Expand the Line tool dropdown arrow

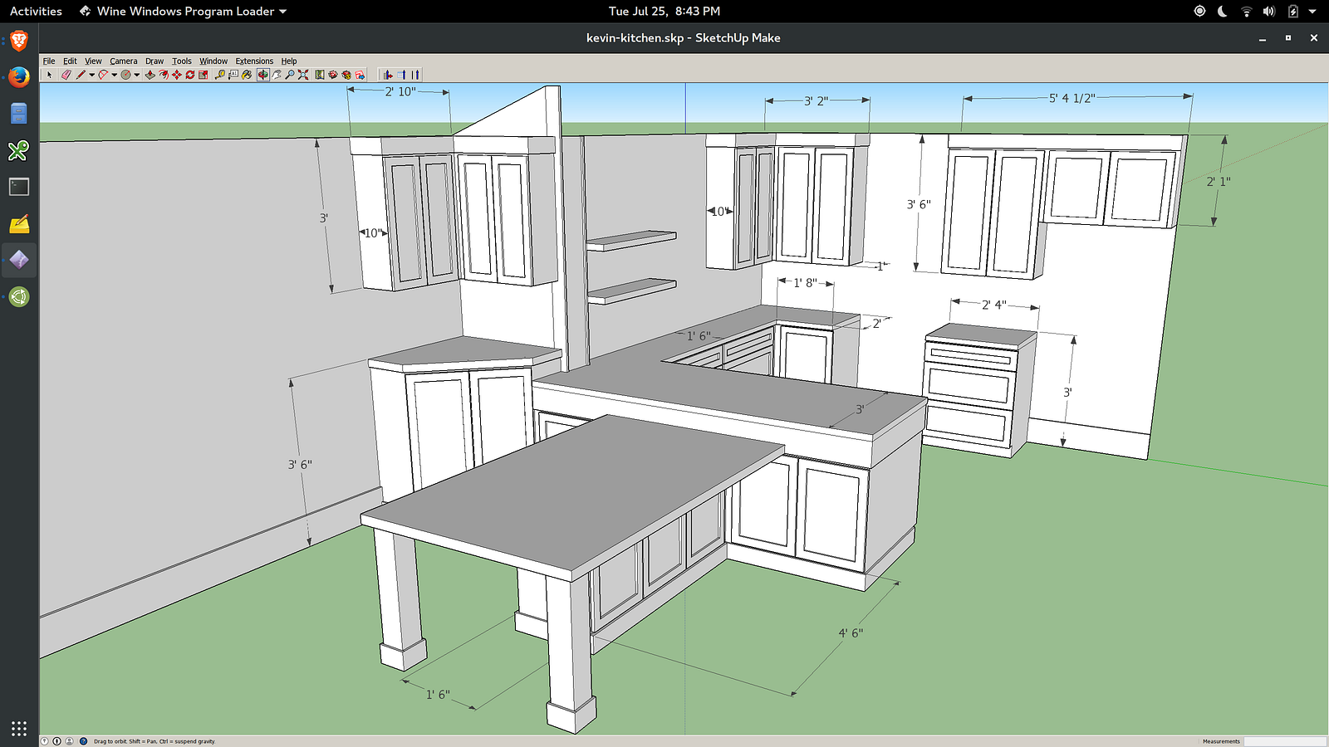click(x=91, y=75)
